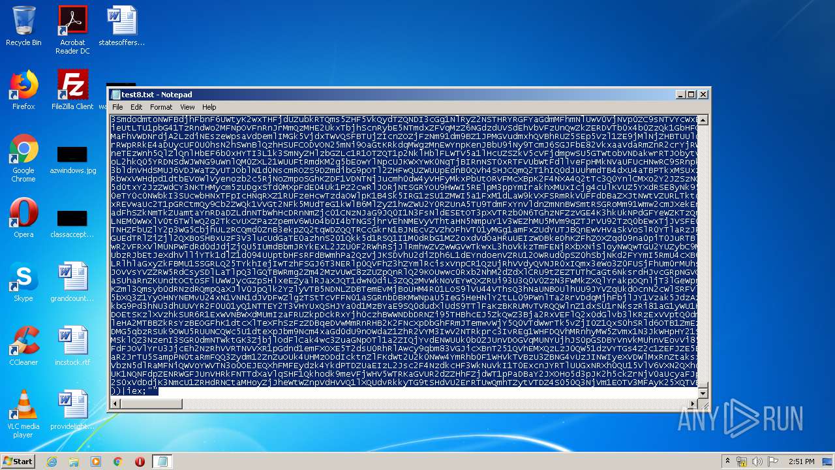Maximize the Notepad window

click(691, 95)
